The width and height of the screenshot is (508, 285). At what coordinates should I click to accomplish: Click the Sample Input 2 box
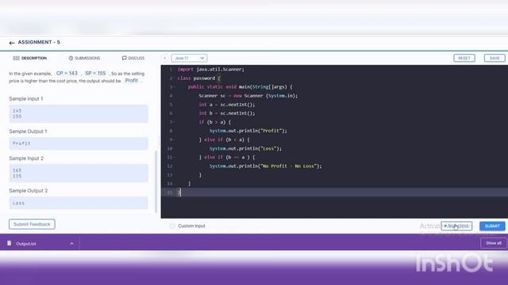79,173
